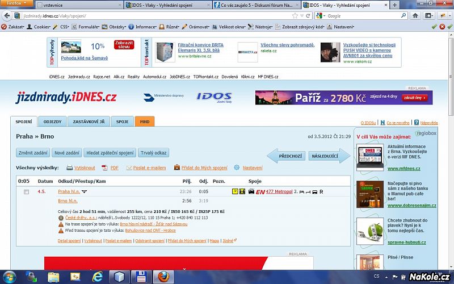
Task: Open the České dráhy, a.s. link
Action: coord(81,218)
